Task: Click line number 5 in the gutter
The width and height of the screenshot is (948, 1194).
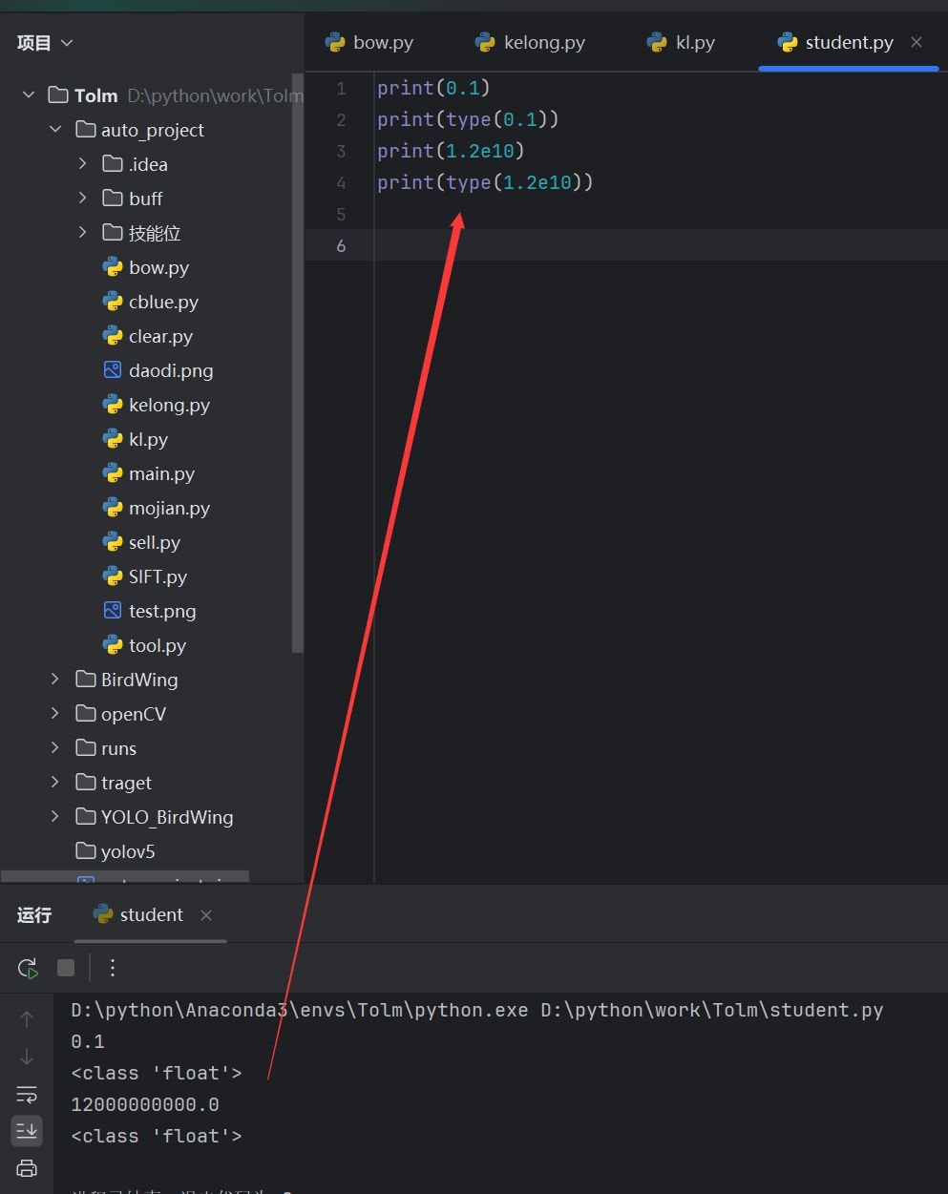Action: click(341, 214)
